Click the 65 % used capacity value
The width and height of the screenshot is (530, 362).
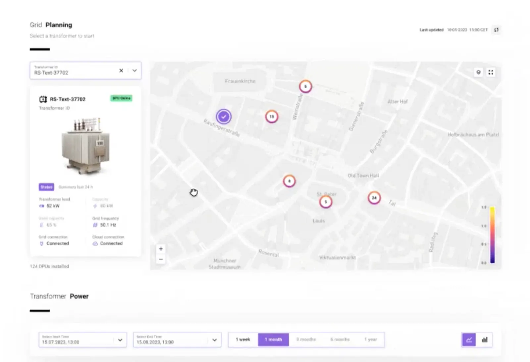click(x=51, y=225)
